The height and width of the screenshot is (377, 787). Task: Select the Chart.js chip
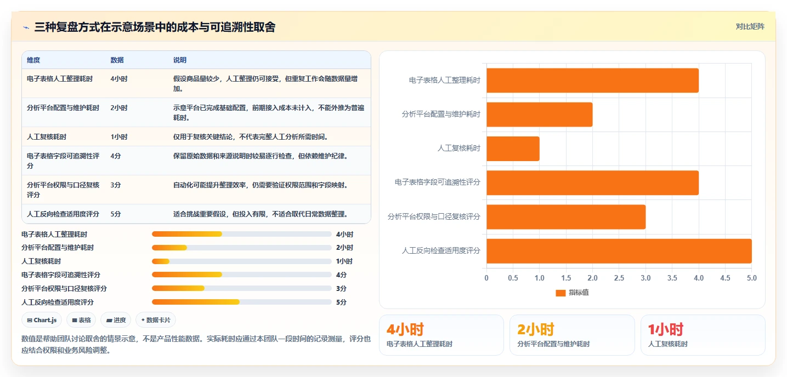(42, 320)
